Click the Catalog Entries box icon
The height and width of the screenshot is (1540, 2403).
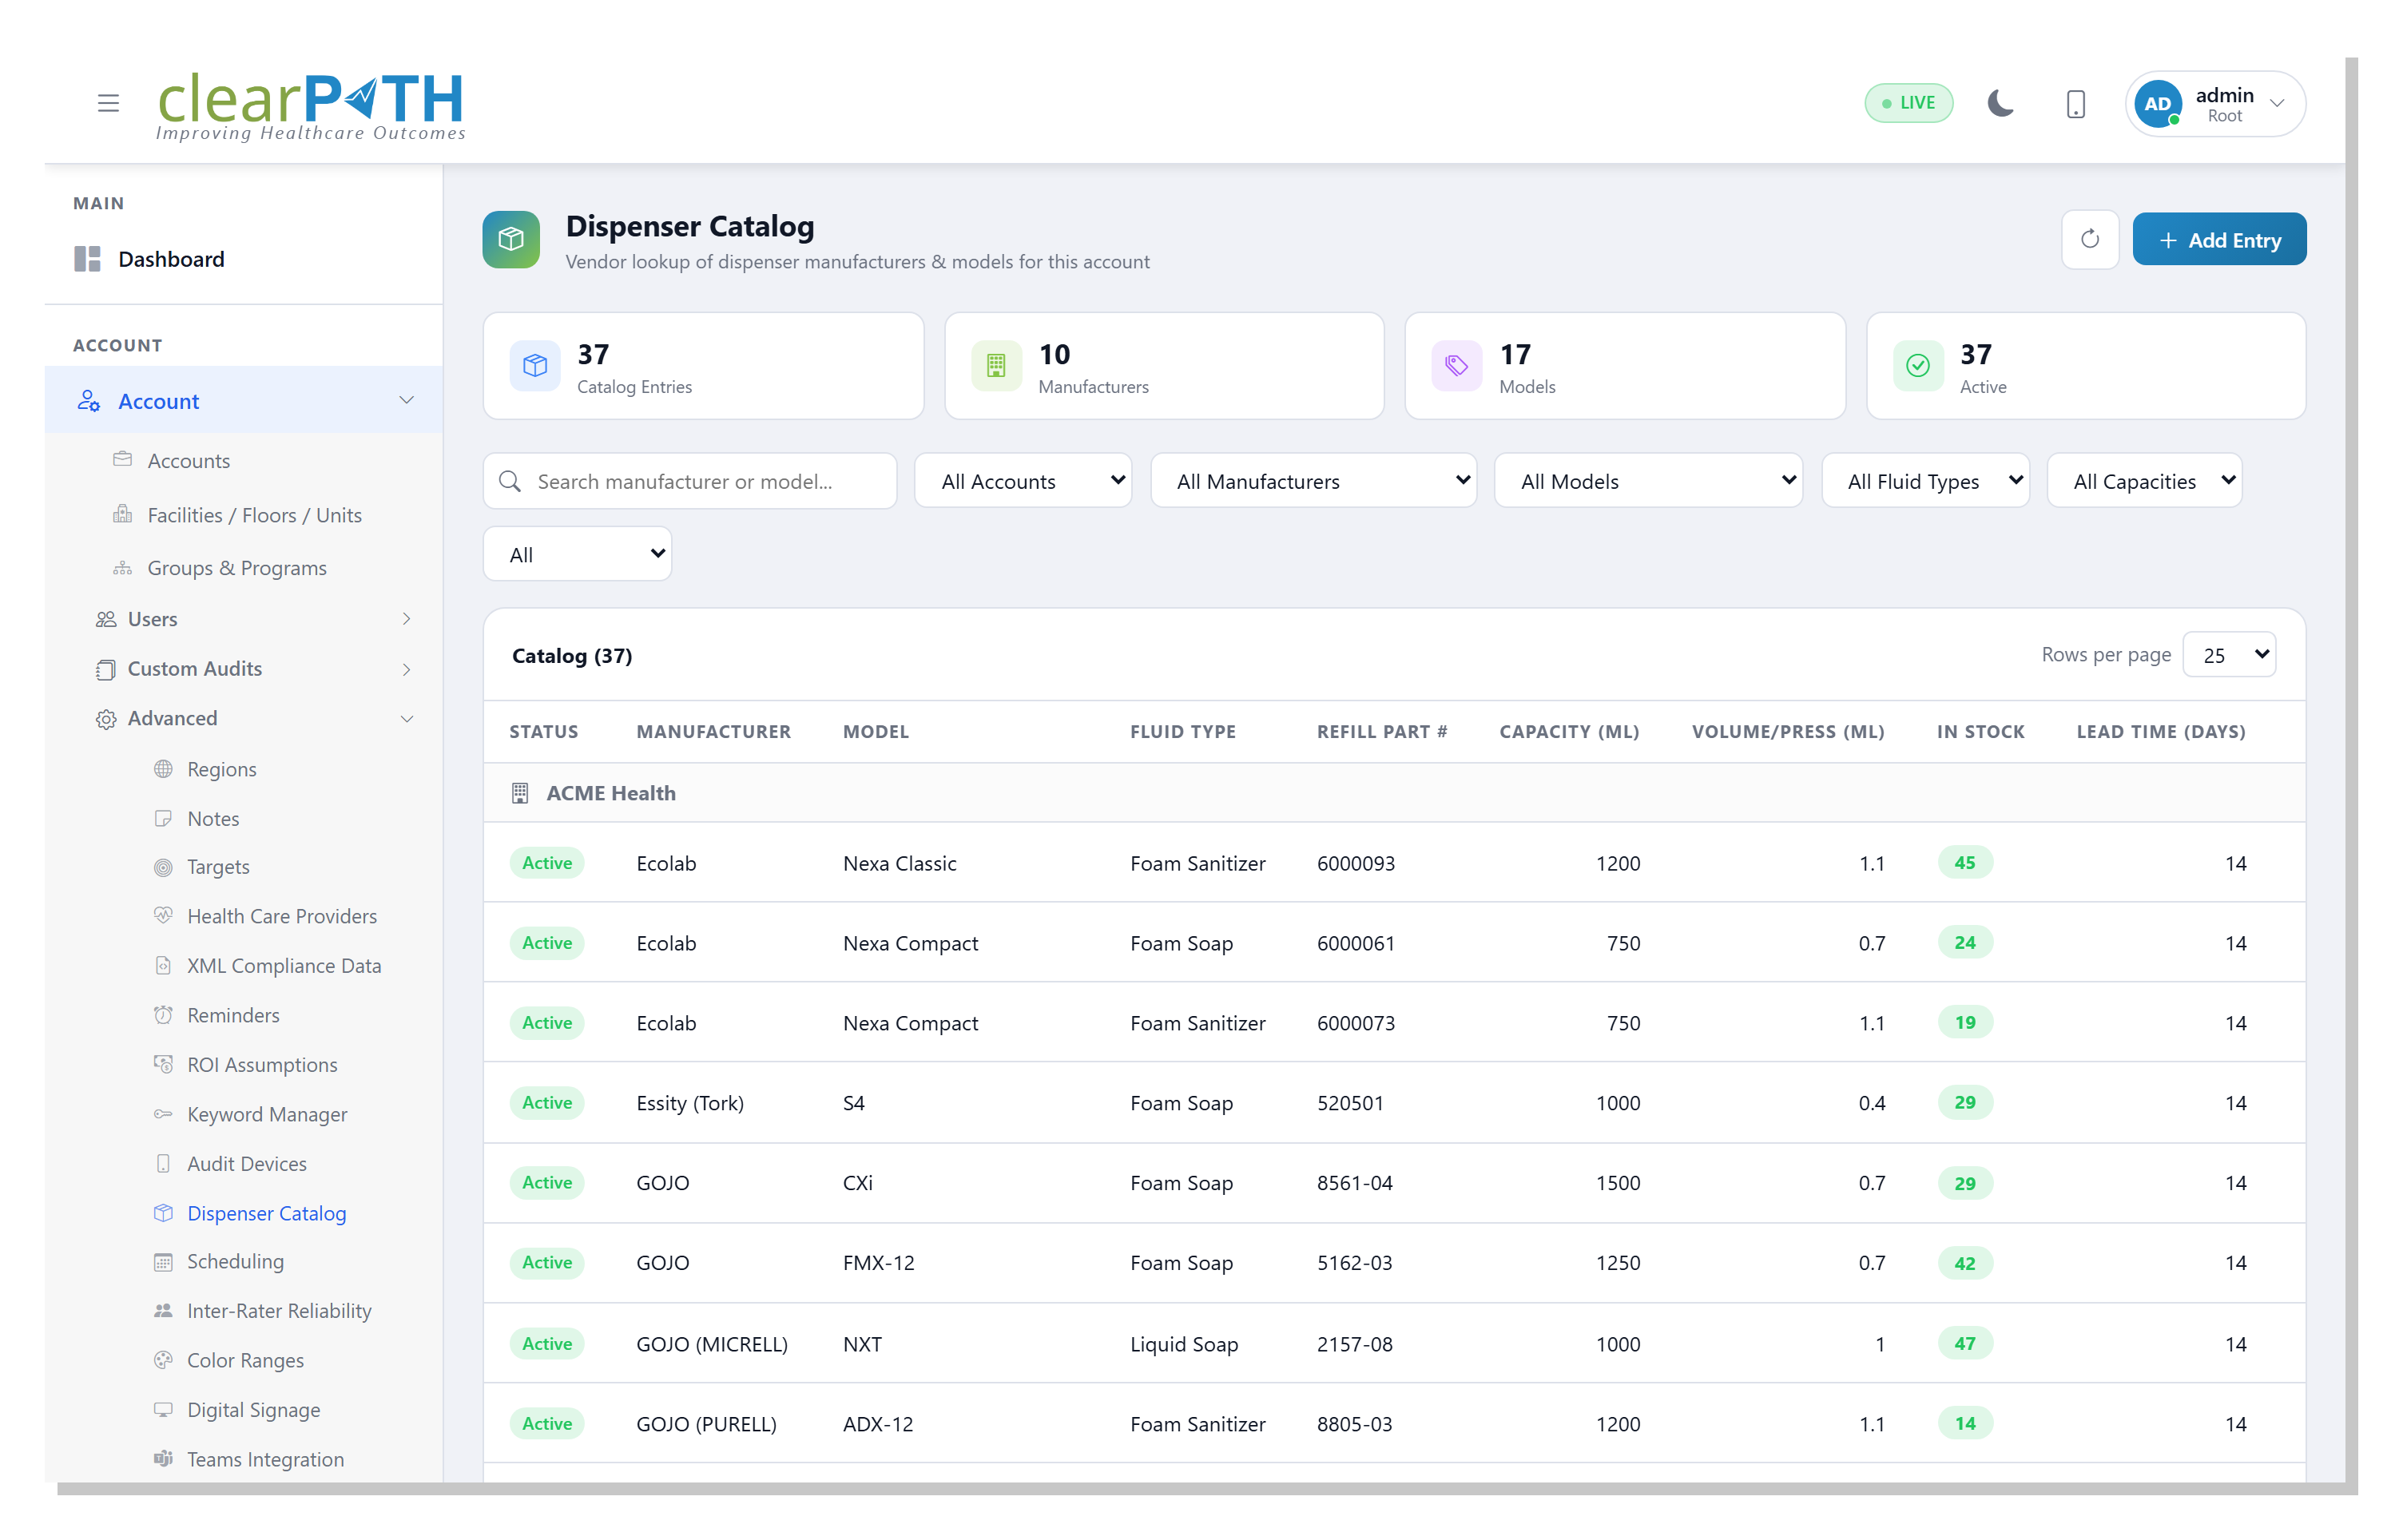coord(535,365)
